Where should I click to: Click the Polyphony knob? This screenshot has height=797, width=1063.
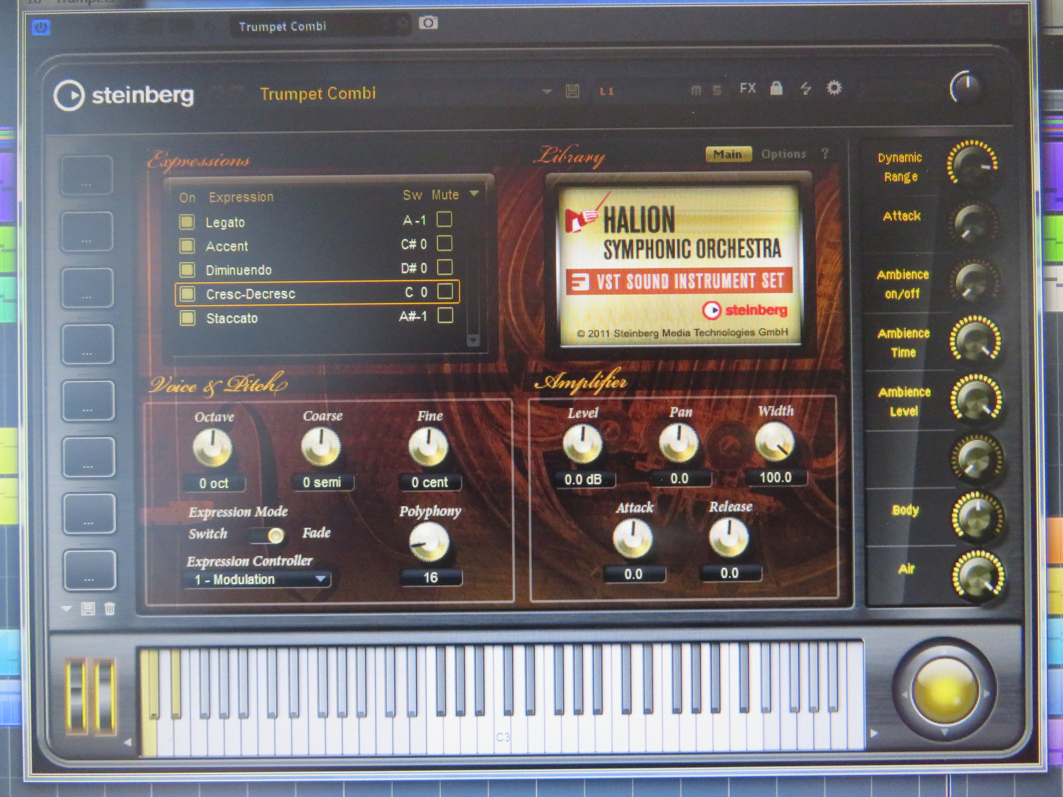tap(429, 543)
